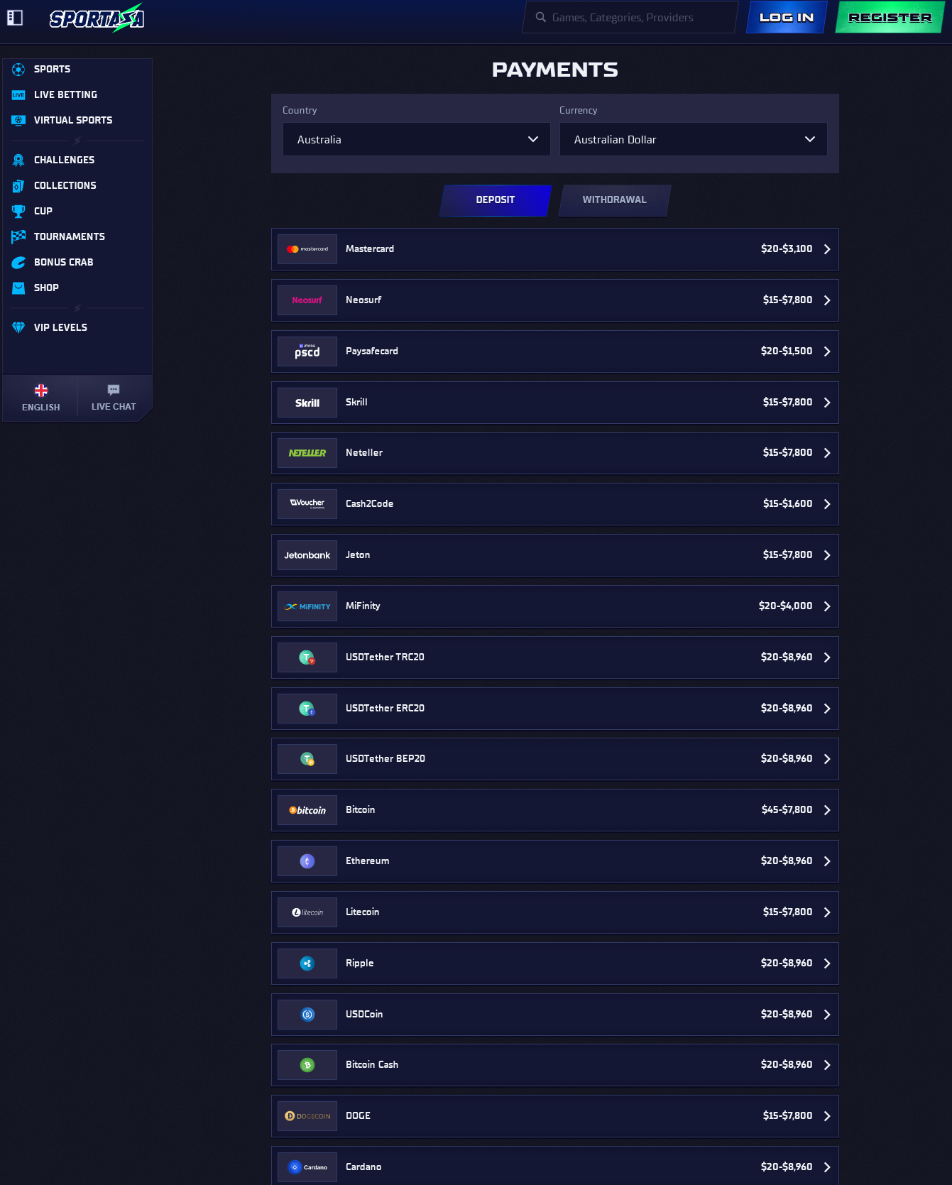Open the Currency dropdown showing Australian Dollar

[693, 140]
